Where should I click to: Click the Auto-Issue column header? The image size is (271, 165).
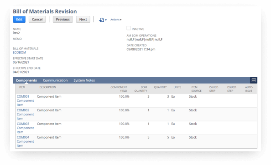[249, 89]
